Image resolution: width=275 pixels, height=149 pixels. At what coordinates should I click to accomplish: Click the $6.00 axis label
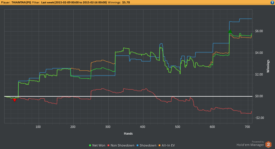259,31
